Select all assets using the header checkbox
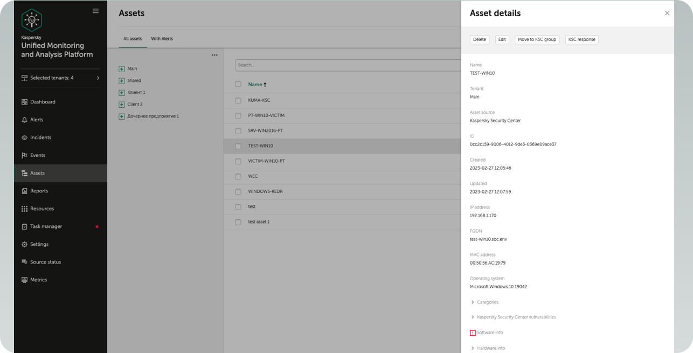This screenshot has width=693, height=353. 238,85
